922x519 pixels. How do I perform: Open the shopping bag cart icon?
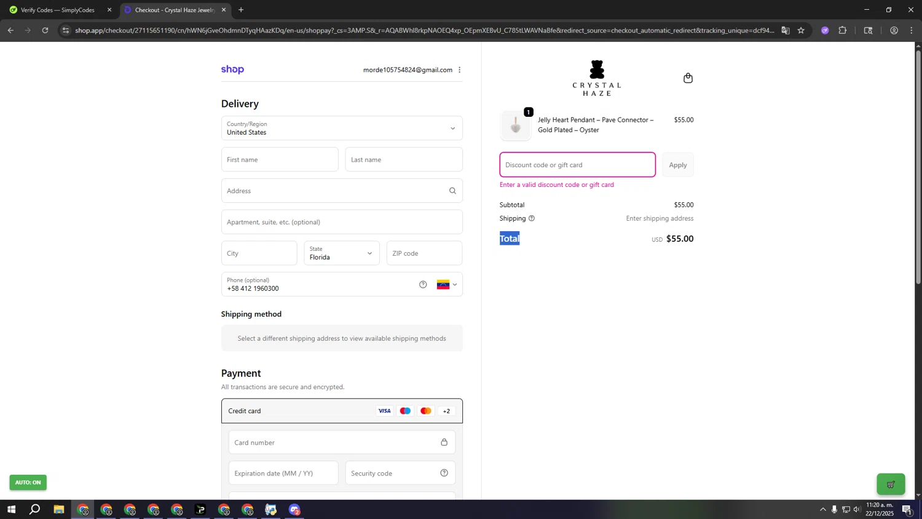(688, 78)
